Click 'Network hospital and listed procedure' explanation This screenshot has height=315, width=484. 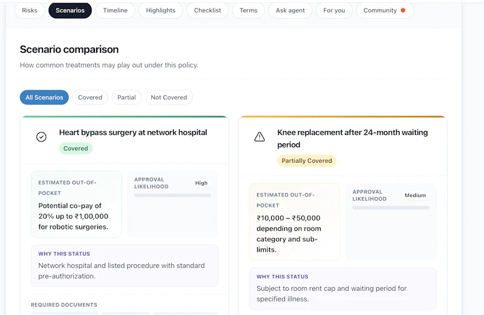tap(122, 271)
